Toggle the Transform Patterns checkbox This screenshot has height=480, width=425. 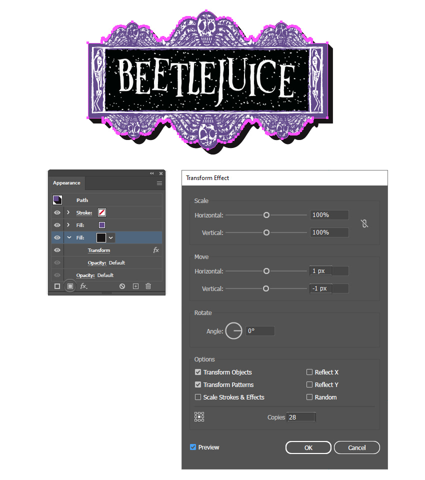[x=198, y=384]
